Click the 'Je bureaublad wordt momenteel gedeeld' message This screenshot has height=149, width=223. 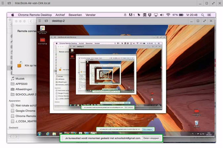click(103, 138)
